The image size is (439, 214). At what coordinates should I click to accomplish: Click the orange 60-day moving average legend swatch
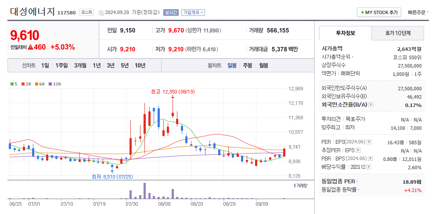click(37, 84)
